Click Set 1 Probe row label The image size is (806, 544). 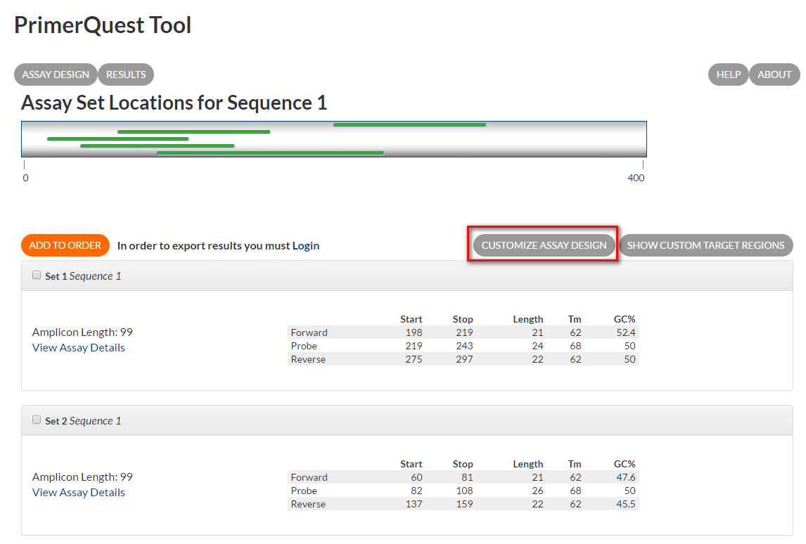click(304, 346)
